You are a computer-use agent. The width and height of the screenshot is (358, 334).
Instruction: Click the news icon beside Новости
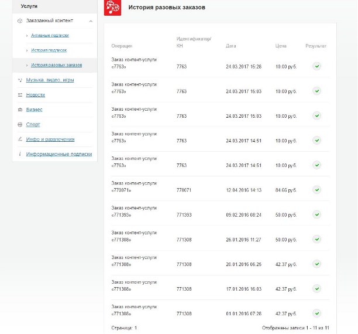(20, 95)
